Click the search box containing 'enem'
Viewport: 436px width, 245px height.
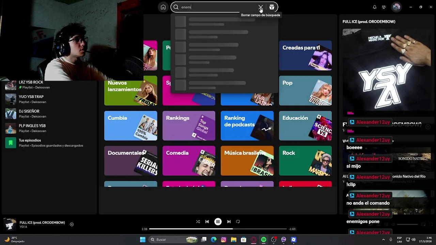pos(224,7)
